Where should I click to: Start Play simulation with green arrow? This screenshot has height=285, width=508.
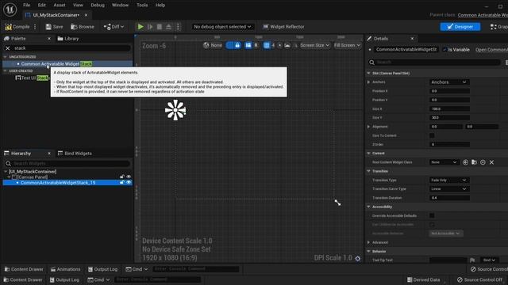[140, 27]
